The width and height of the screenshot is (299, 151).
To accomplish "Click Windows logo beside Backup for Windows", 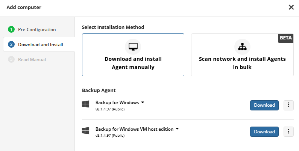I will click(85, 104).
